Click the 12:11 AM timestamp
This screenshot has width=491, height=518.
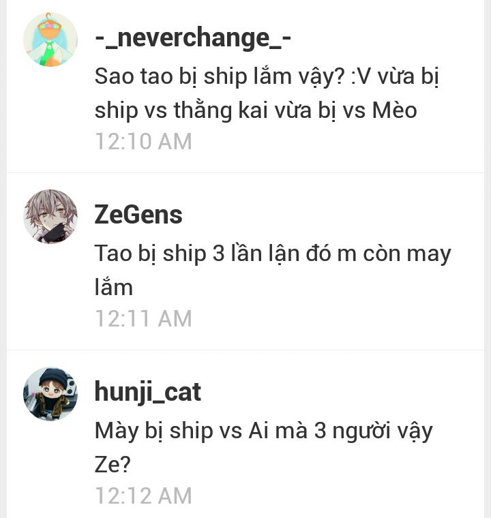(143, 318)
